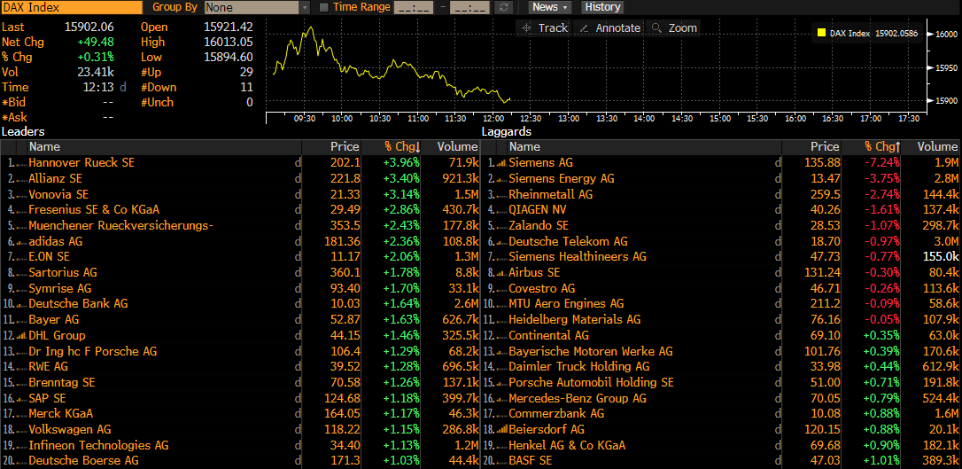Select the Deutsche Boerse AG row
Viewport: 962px width, 469px height.
240,461
